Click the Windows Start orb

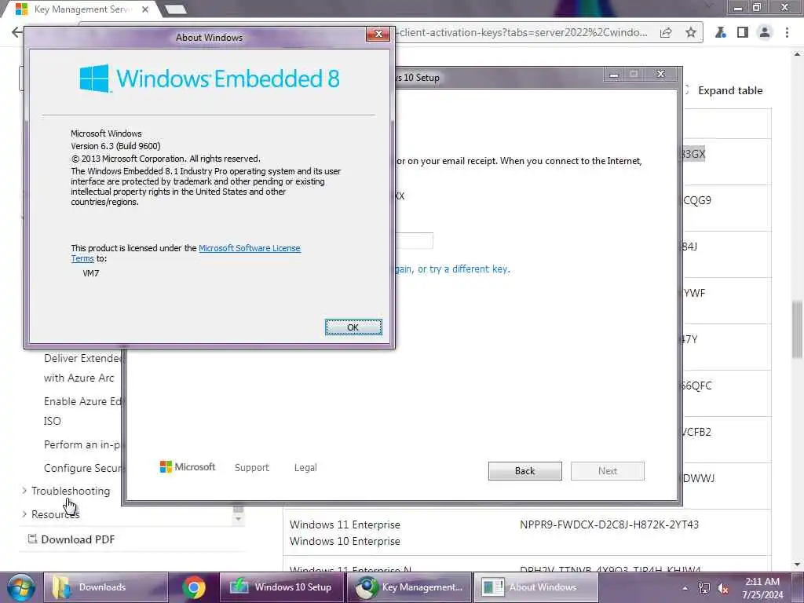[20, 587]
